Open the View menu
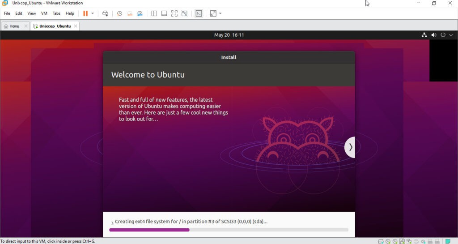 coord(32,13)
